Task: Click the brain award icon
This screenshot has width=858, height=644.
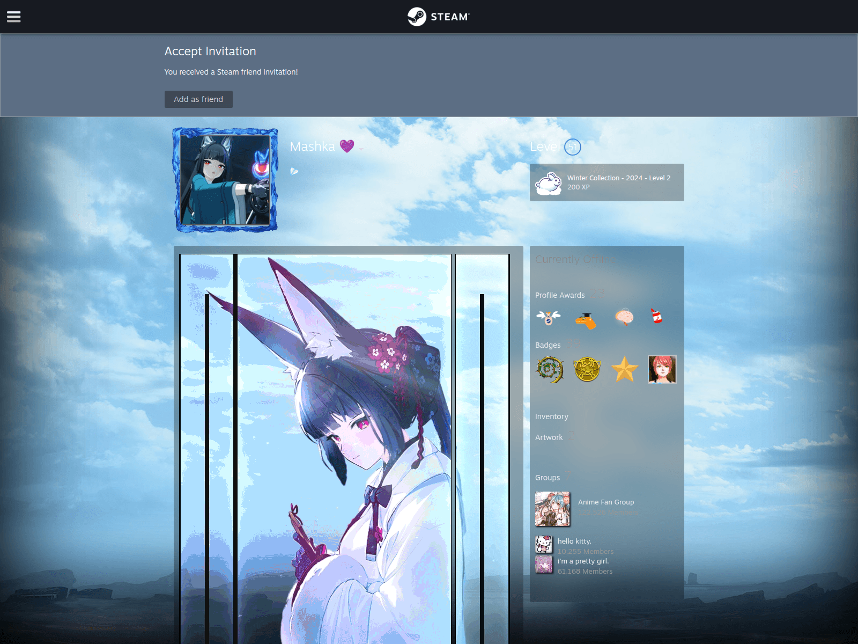Action: [x=624, y=318]
